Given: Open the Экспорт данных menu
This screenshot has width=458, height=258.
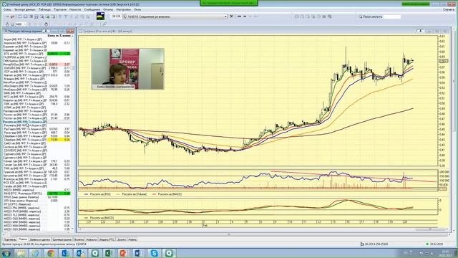Looking at the screenshot, I should (25, 9).
